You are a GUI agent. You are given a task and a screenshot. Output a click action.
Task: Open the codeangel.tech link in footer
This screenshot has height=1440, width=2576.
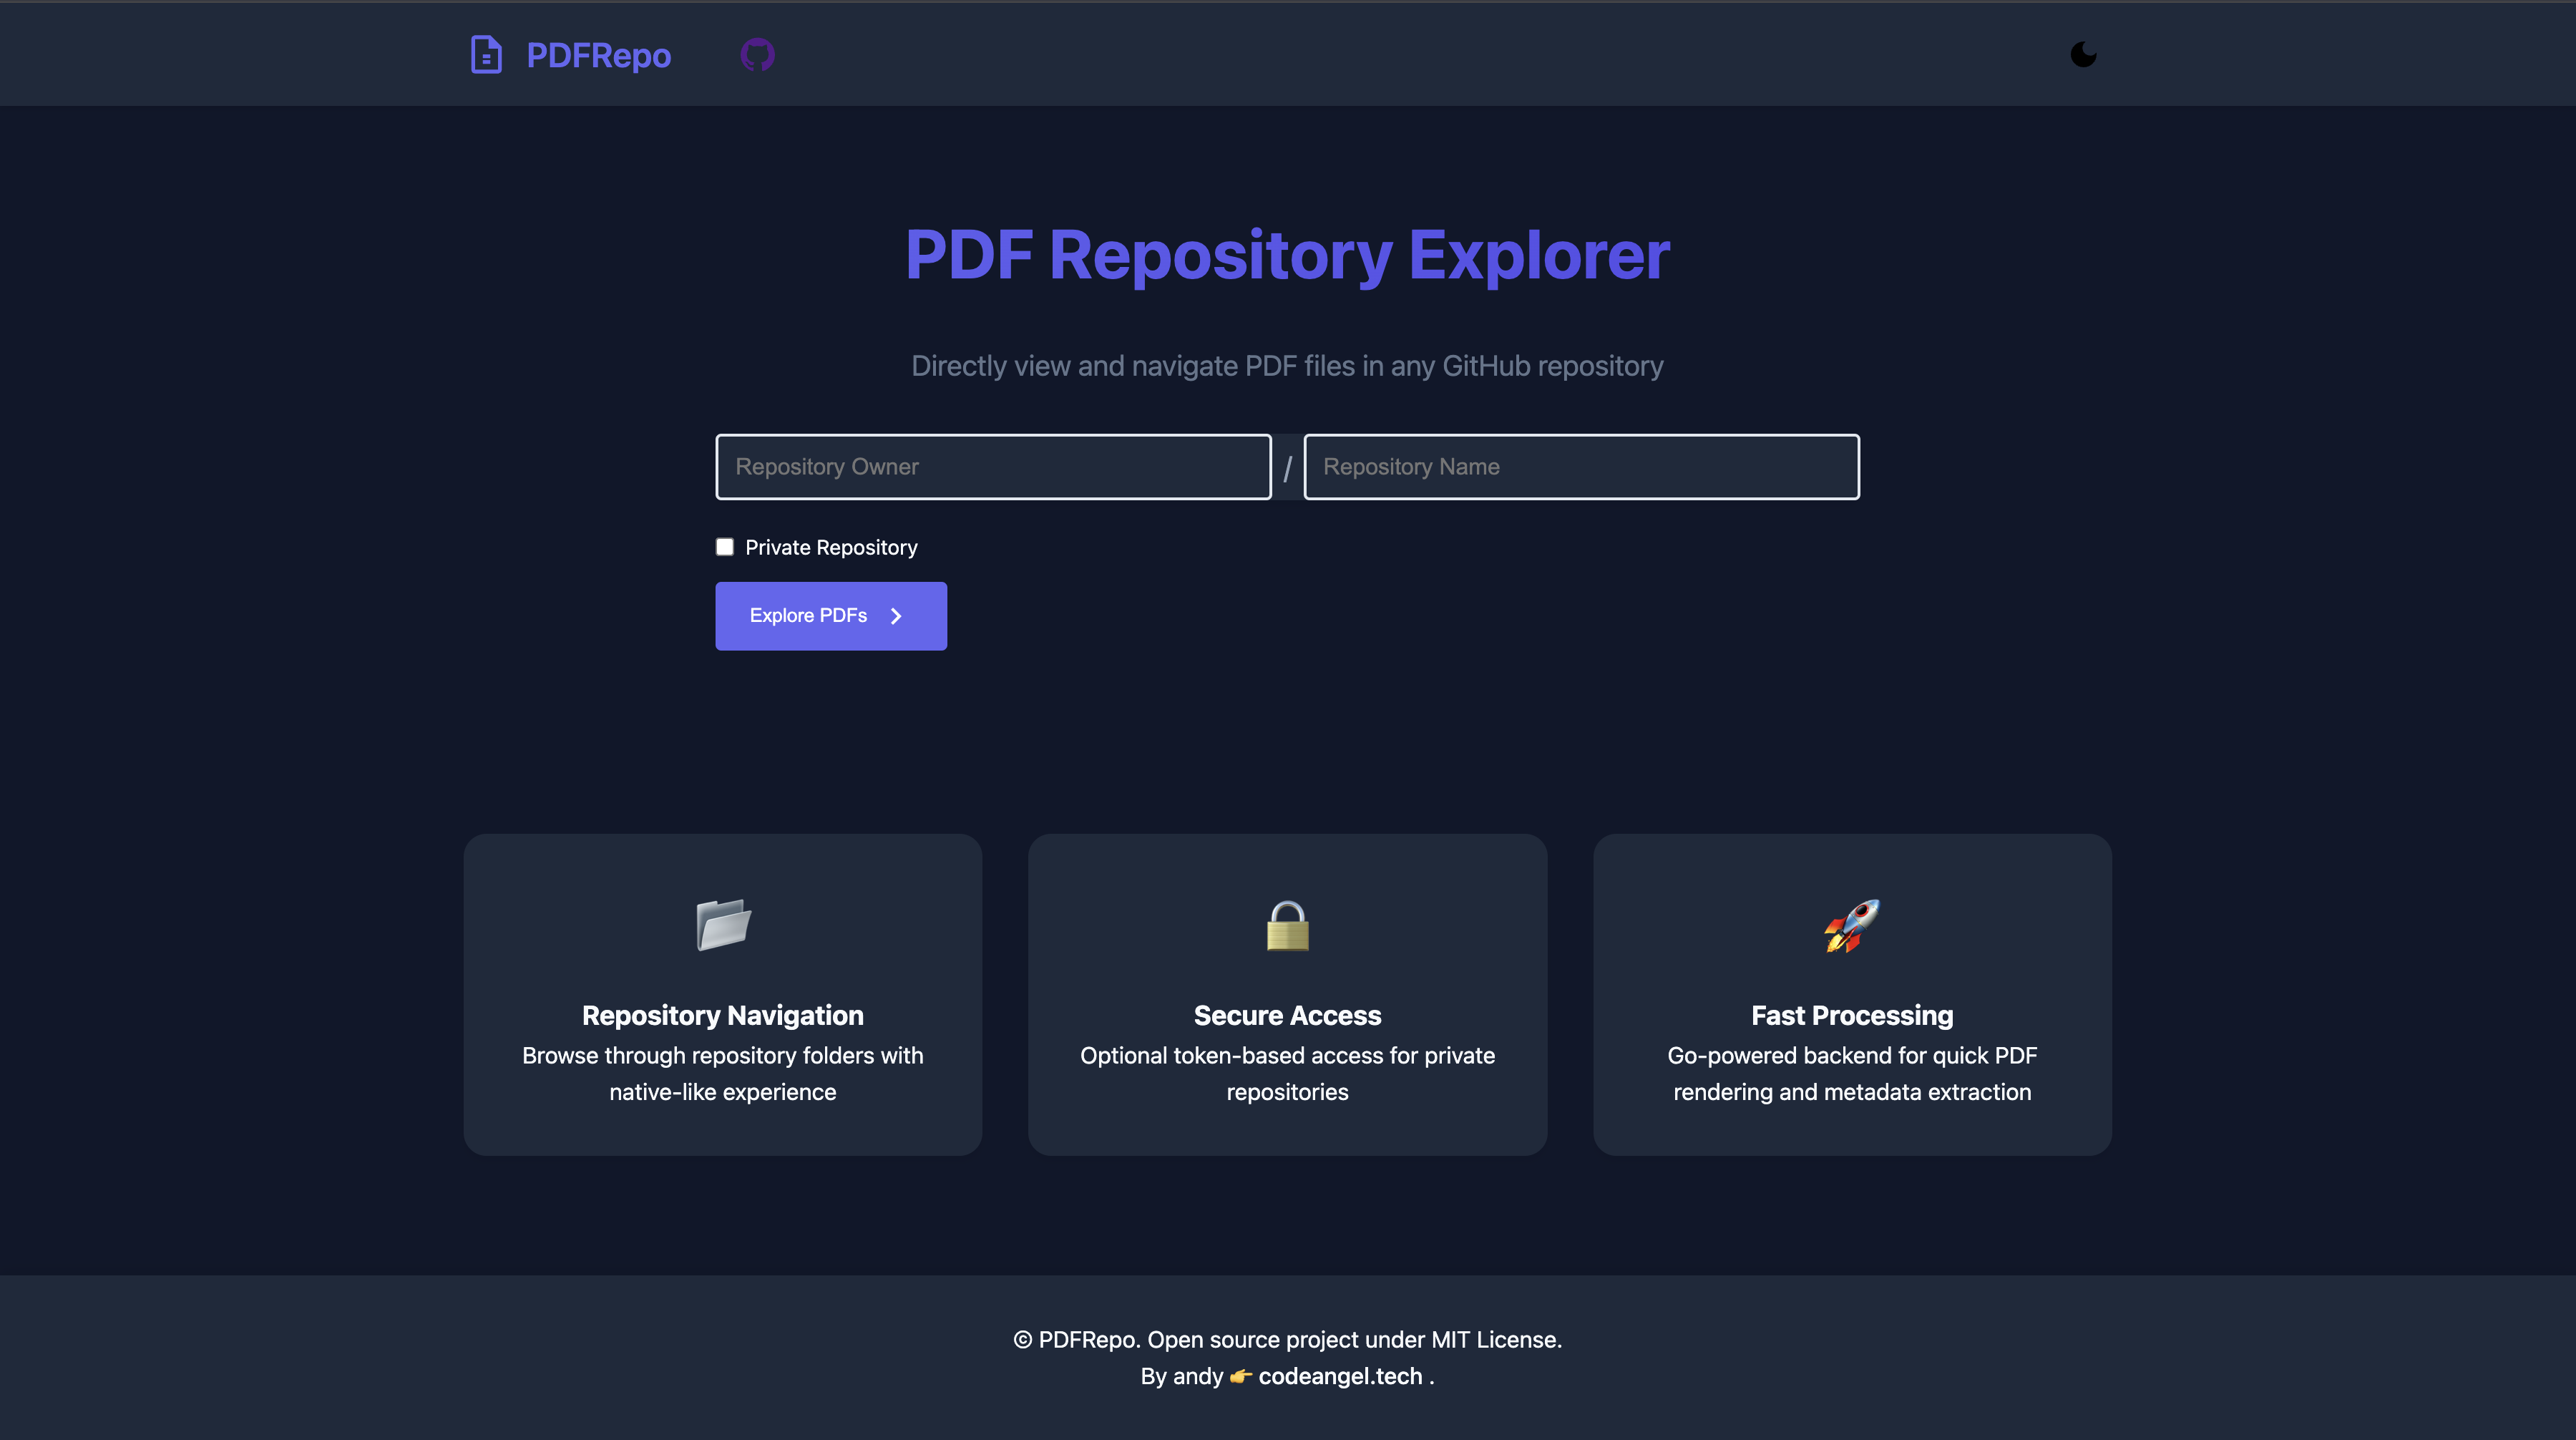(1340, 1376)
